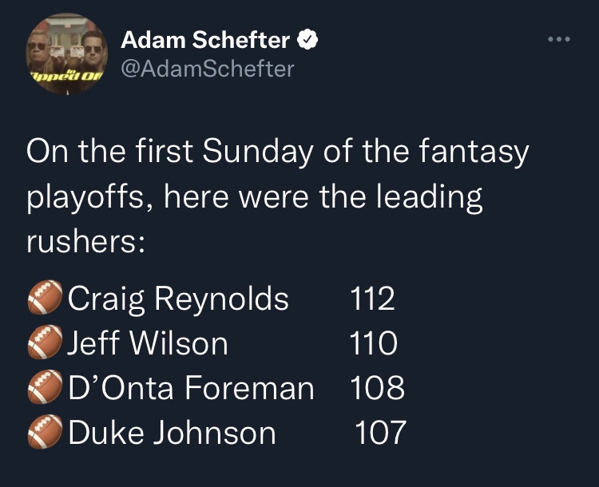Click the name Duke Johnson in the tweet
Image resolution: width=599 pixels, height=487 pixels.
click(173, 434)
